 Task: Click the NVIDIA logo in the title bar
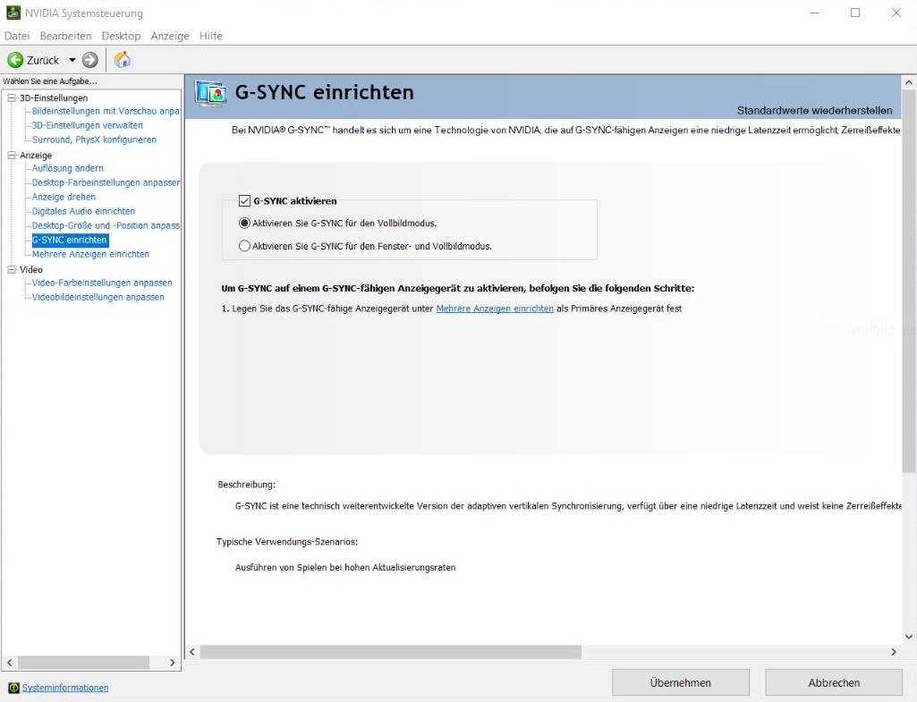(13, 13)
